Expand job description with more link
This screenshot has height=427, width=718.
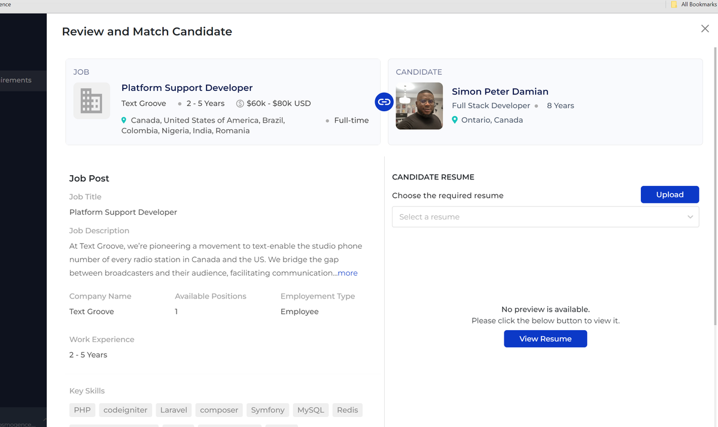pyautogui.click(x=348, y=273)
